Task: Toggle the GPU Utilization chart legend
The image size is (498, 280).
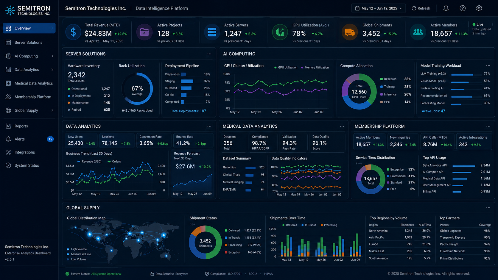Action: click(286, 68)
